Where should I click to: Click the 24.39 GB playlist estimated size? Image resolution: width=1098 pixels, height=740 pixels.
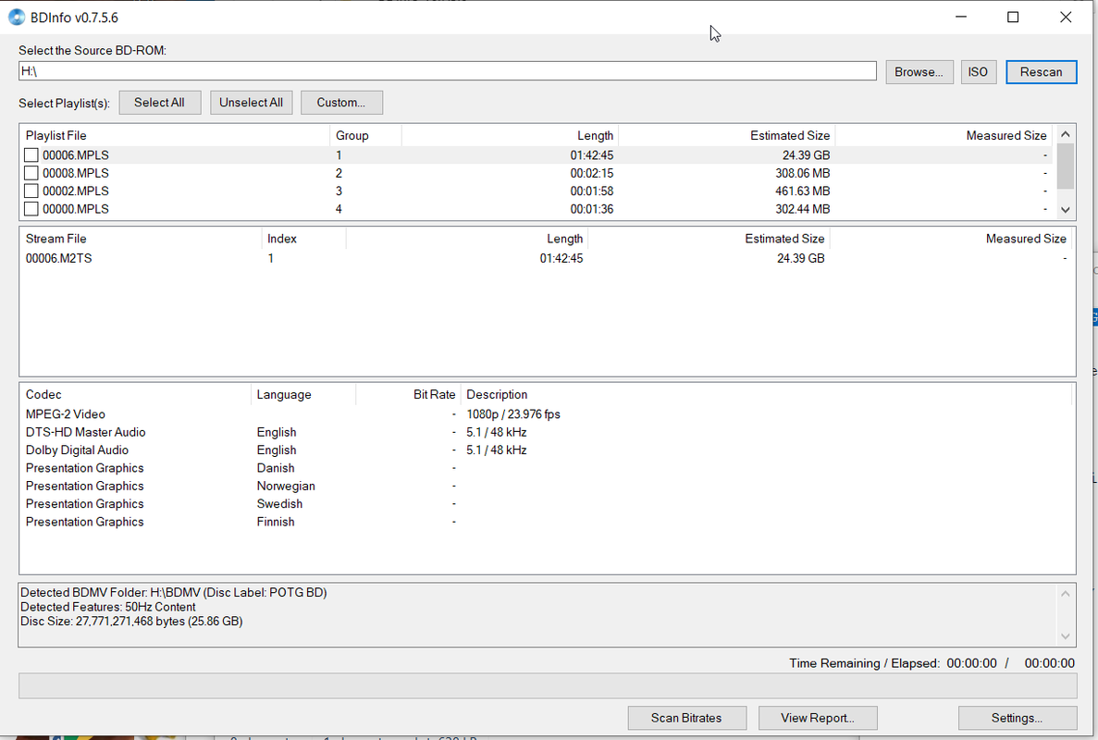806,154
